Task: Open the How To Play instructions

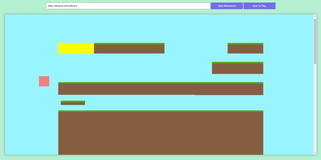Action: pos(259,6)
